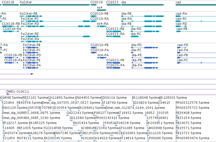The width and height of the screenshot is (216, 142).
Task: Select protein Fs(2)Ket-PC
Action: tap(32, 50)
